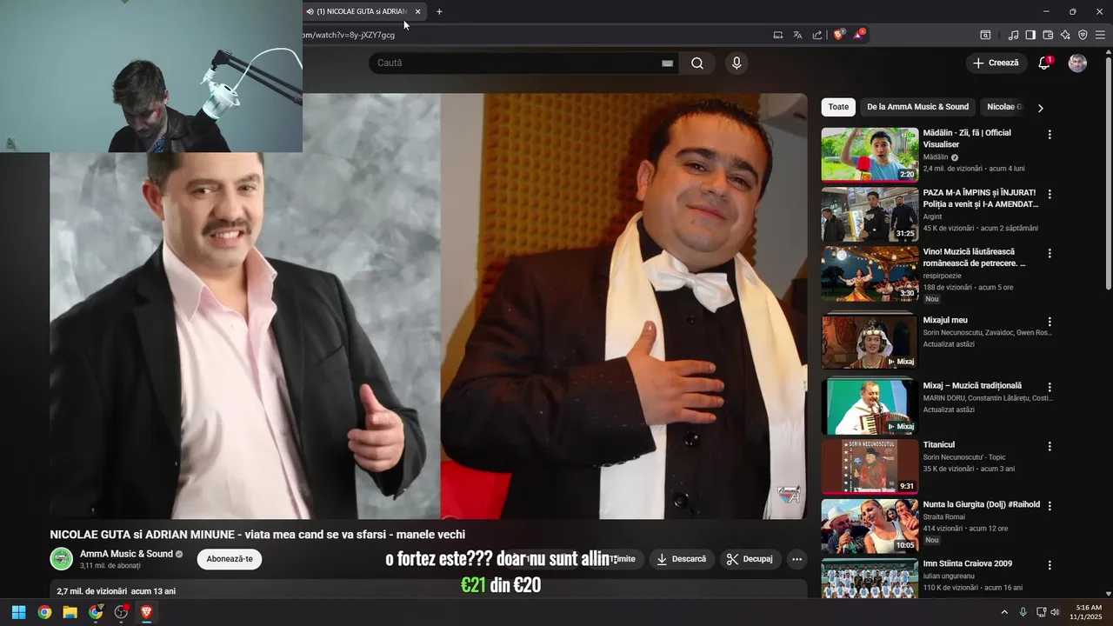Open PAZA M-A ÎMPINS video thumbnail
The height and width of the screenshot is (626, 1113).
pyautogui.click(x=870, y=214)
